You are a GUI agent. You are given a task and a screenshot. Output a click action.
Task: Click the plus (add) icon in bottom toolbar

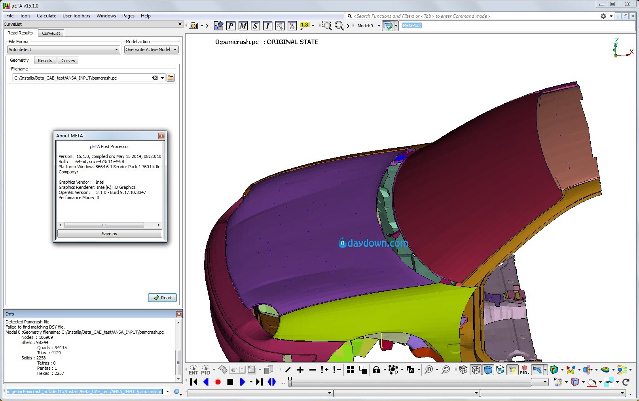(300, 370)
